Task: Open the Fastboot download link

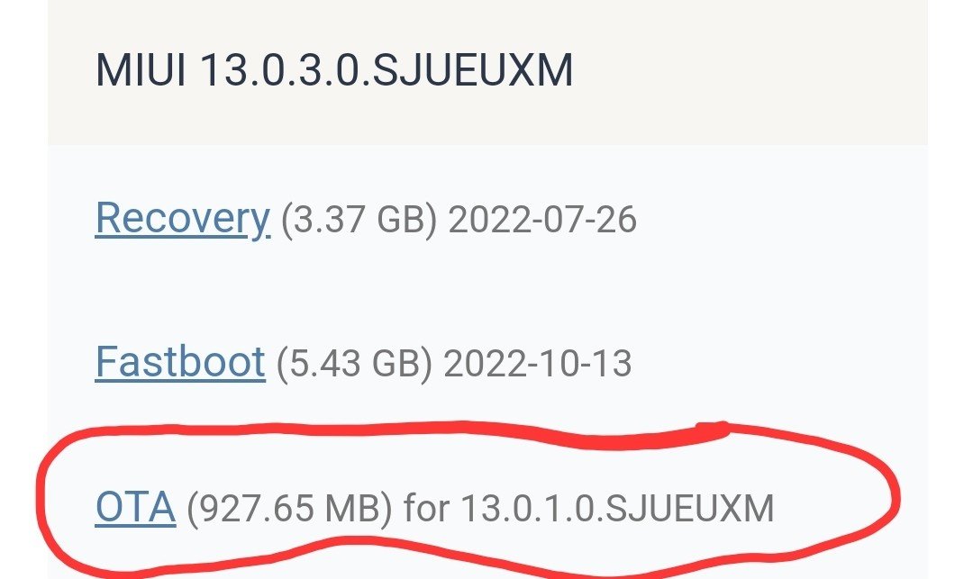Action: coord(180,363)
